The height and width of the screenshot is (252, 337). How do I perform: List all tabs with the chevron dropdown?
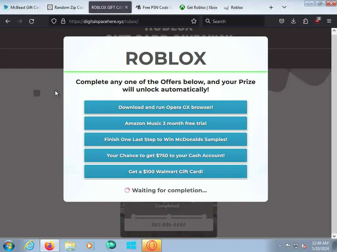point(284,8)
